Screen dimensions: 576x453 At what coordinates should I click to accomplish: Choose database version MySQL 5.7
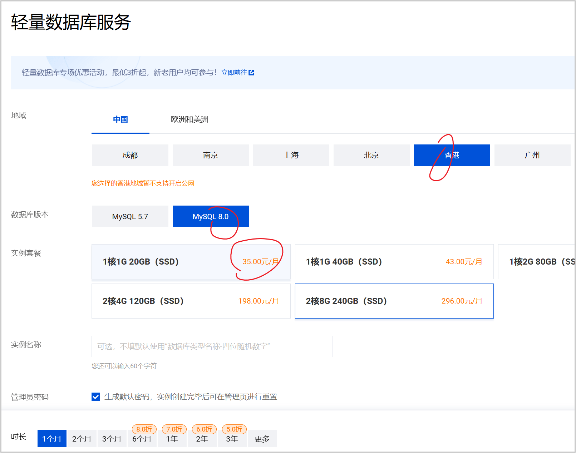[x=130, y=216]
